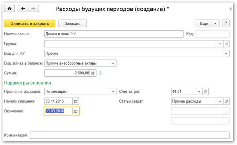Open calendar for Окончание date

point(76,111)
